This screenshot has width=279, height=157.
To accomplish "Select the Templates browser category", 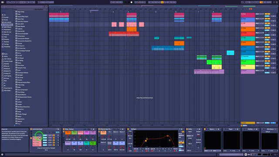I will pos(7,47).
